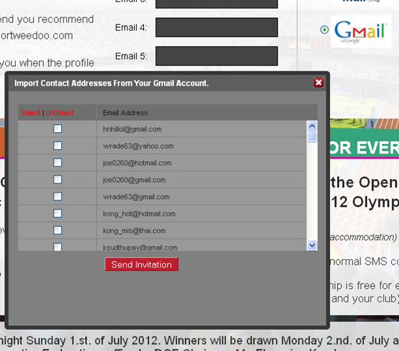Viewport: 399px width, 351px height.
Task: Tick the checkbox for joe0260@hotmail.com
Action: (x=58, y=163)
